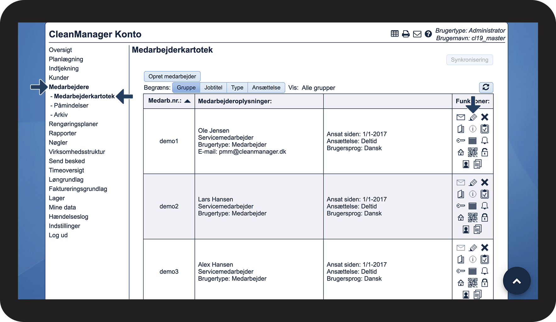Click the house icon for demo1
The height and width of the screenshot is (322, 556).
461,152
